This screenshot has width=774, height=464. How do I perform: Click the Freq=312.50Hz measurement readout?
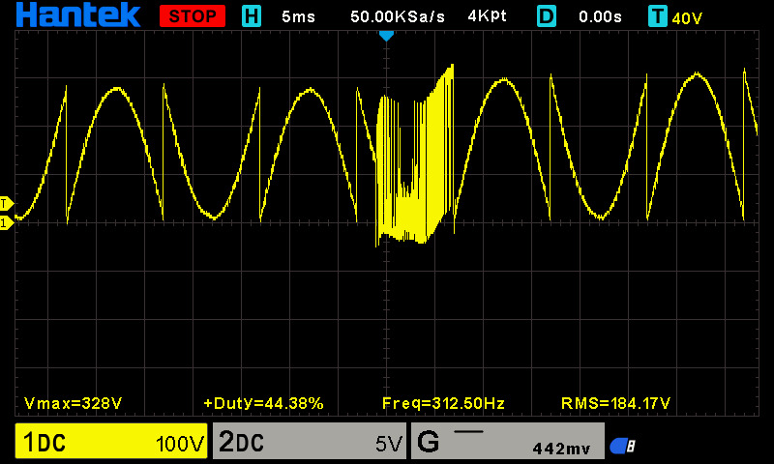(443, 402)
